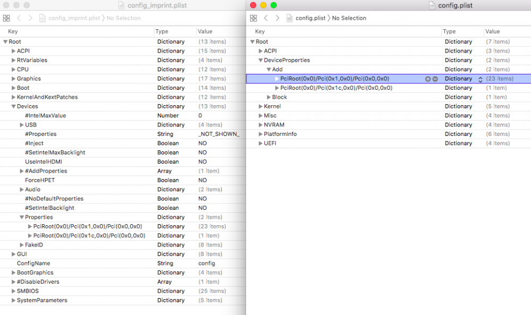This screenshot has height=315, width=531.
Task: Open related items grid icon in config.plist
Action: pyautogui.click(x=253, y=18)
